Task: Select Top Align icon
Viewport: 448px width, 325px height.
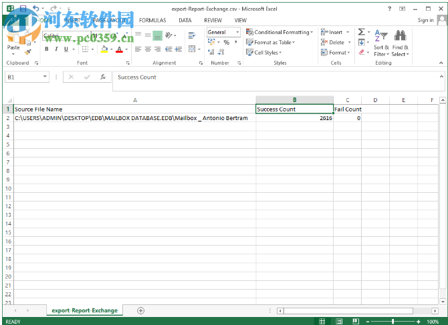Action: pos(138,35)
